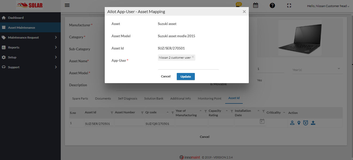Cancel the Allot App-User dialog
Viewport: 353px width, 160px height.
tap(166, 76)
